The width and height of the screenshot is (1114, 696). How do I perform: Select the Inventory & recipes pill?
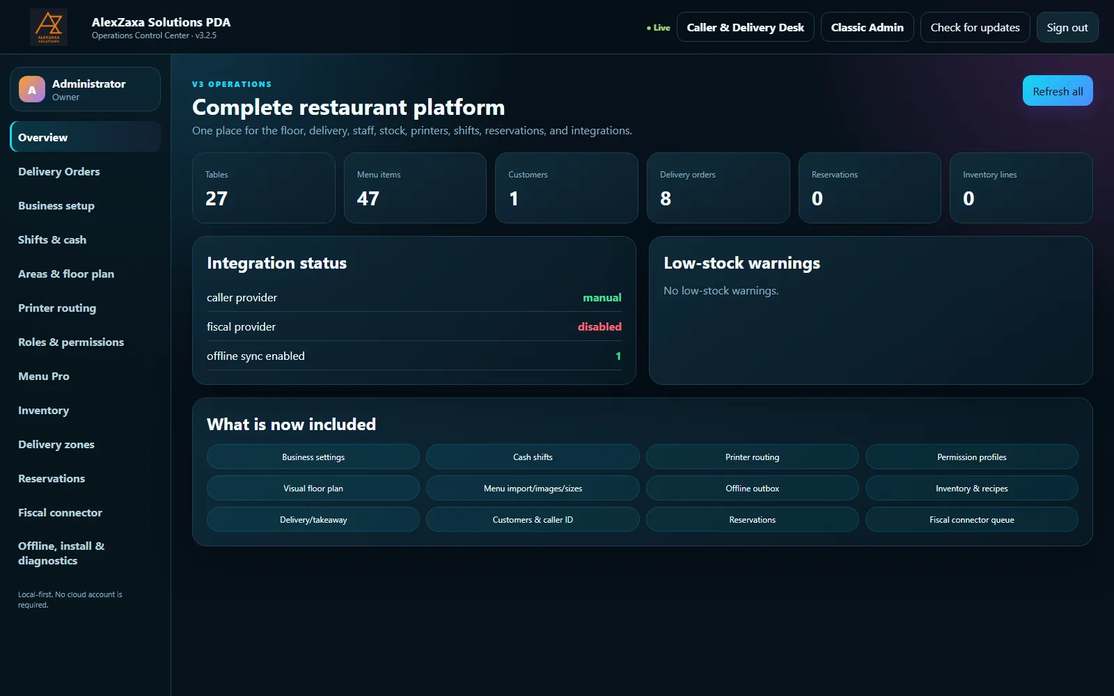coord(972,488)
